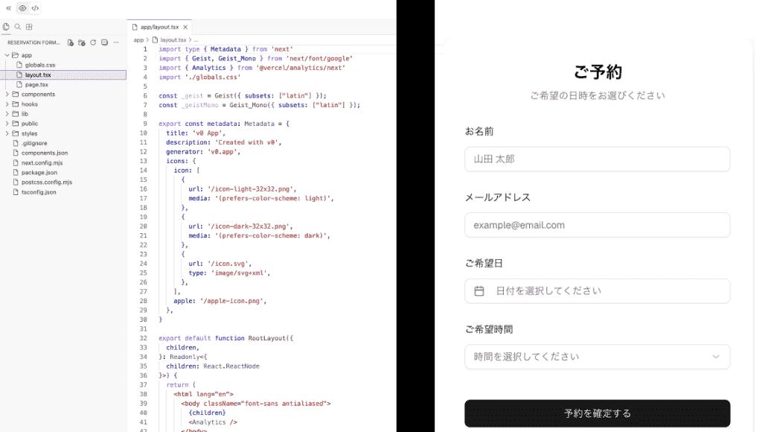Close the app/layout.tsx tab
The width and height of the screenshot is (762, 432).
coord(185,28)
